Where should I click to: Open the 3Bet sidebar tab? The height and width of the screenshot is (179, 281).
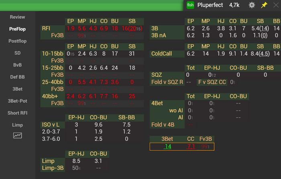[x=17, y=89]
